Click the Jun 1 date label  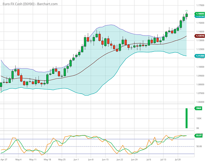click(x=77, y=160)
